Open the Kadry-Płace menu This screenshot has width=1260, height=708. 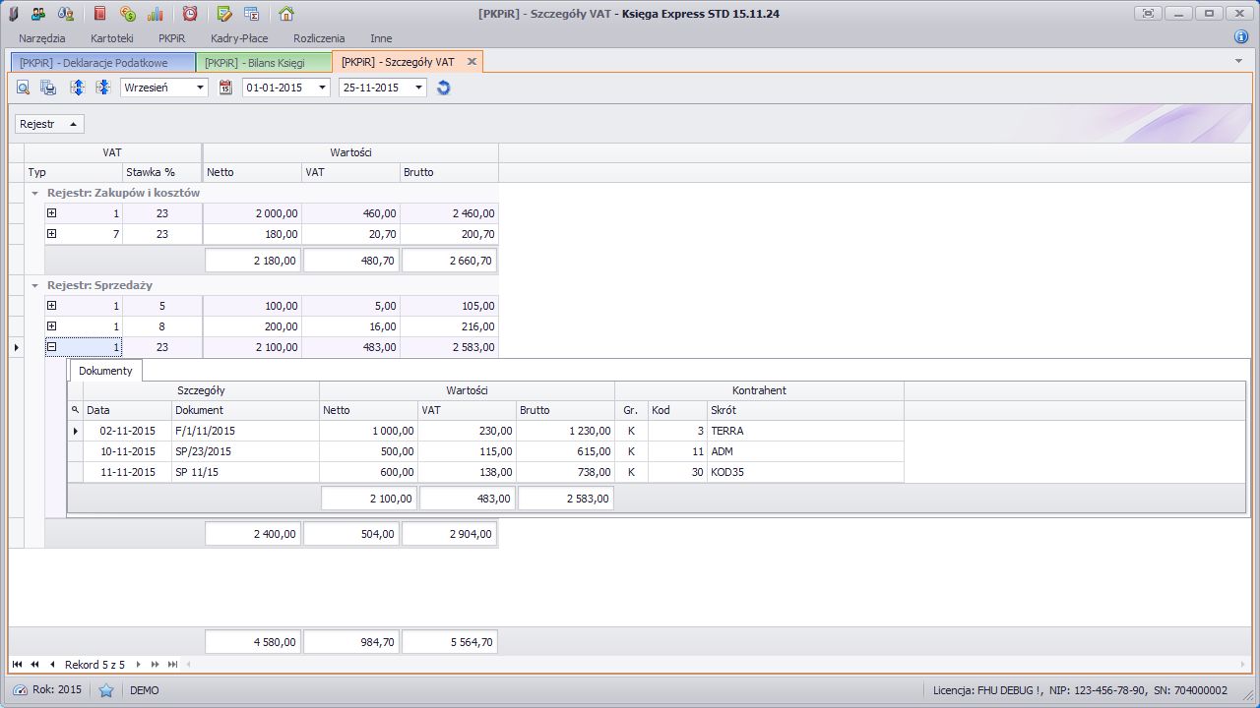point(239,38)
